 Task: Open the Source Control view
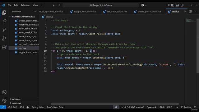pyautogui.click(x=4, y=30)
